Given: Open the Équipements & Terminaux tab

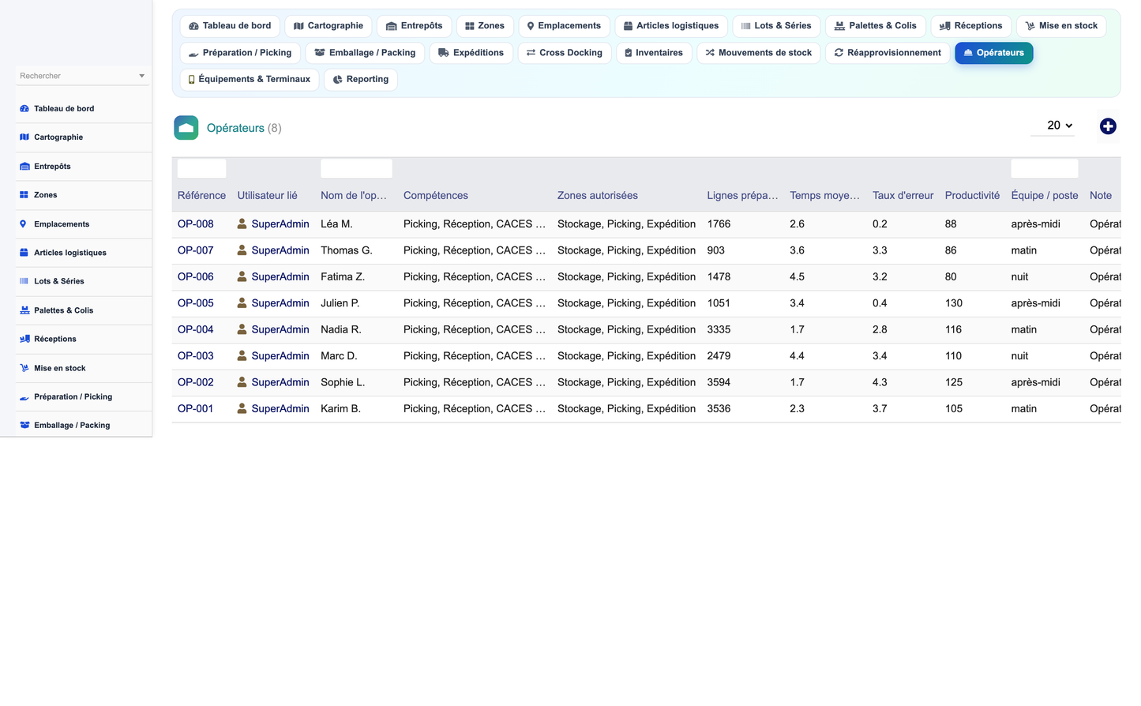Looking at the screenshot, I should pyautogui.click(x=250, y=80).
